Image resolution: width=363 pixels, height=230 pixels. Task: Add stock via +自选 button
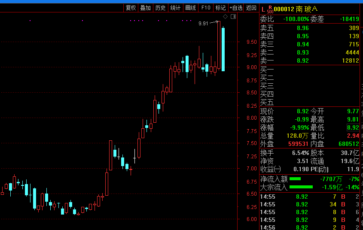point(236,8)
